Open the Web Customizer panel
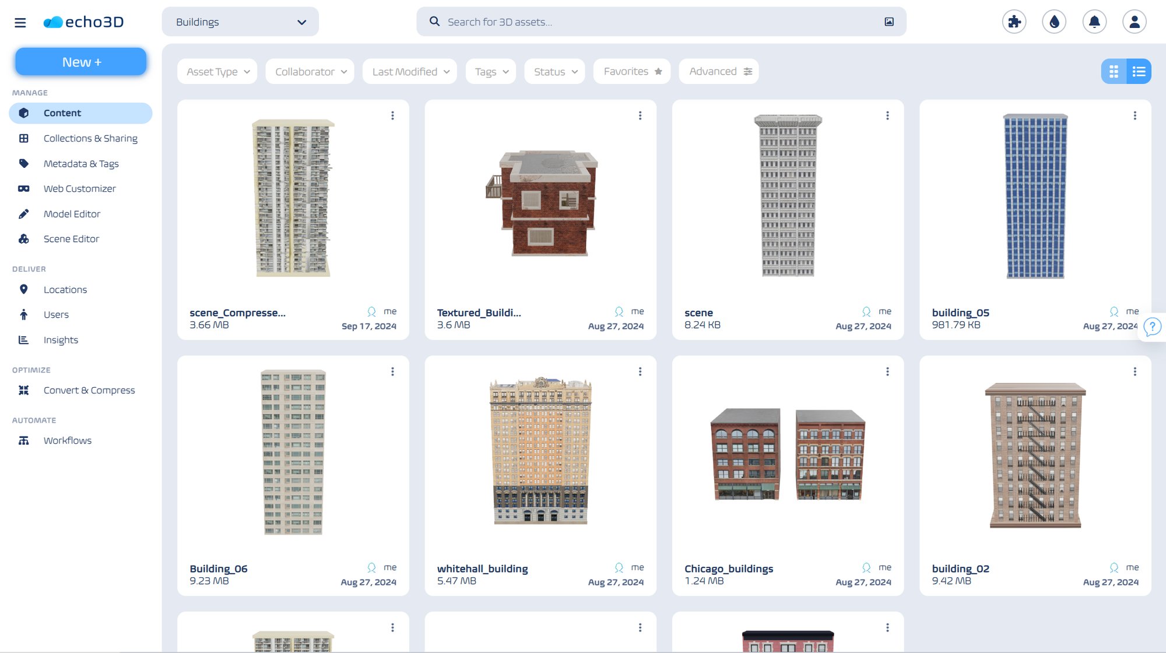1166x653 pixels. click(80, 188)
